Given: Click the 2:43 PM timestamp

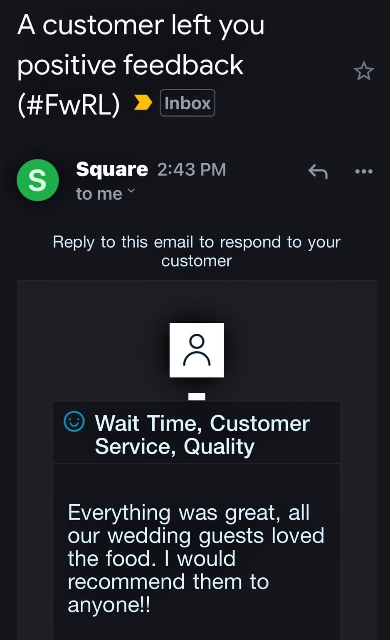Looking at the screenshot, I should point(192,169).
